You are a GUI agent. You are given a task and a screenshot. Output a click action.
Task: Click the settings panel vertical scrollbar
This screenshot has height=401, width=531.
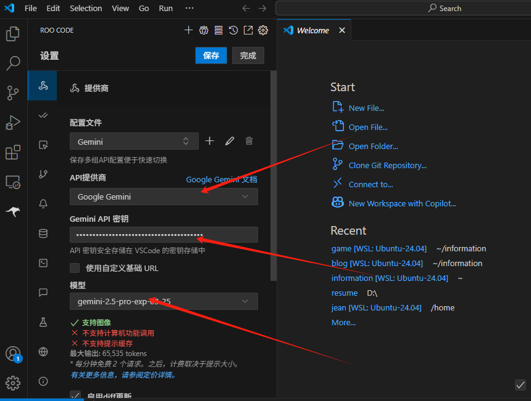[x=274, y=176]
